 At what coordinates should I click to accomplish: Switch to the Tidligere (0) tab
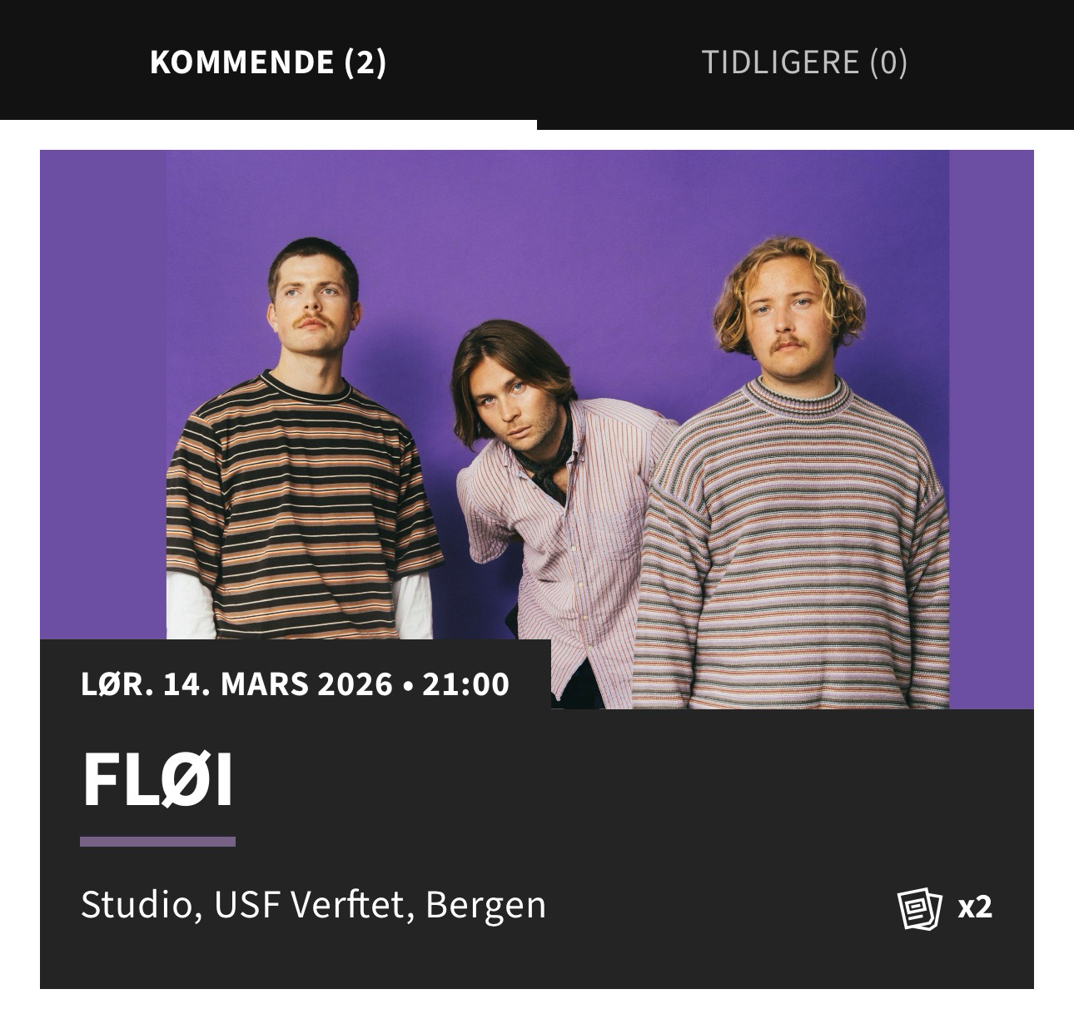click(x=804, y=62)
